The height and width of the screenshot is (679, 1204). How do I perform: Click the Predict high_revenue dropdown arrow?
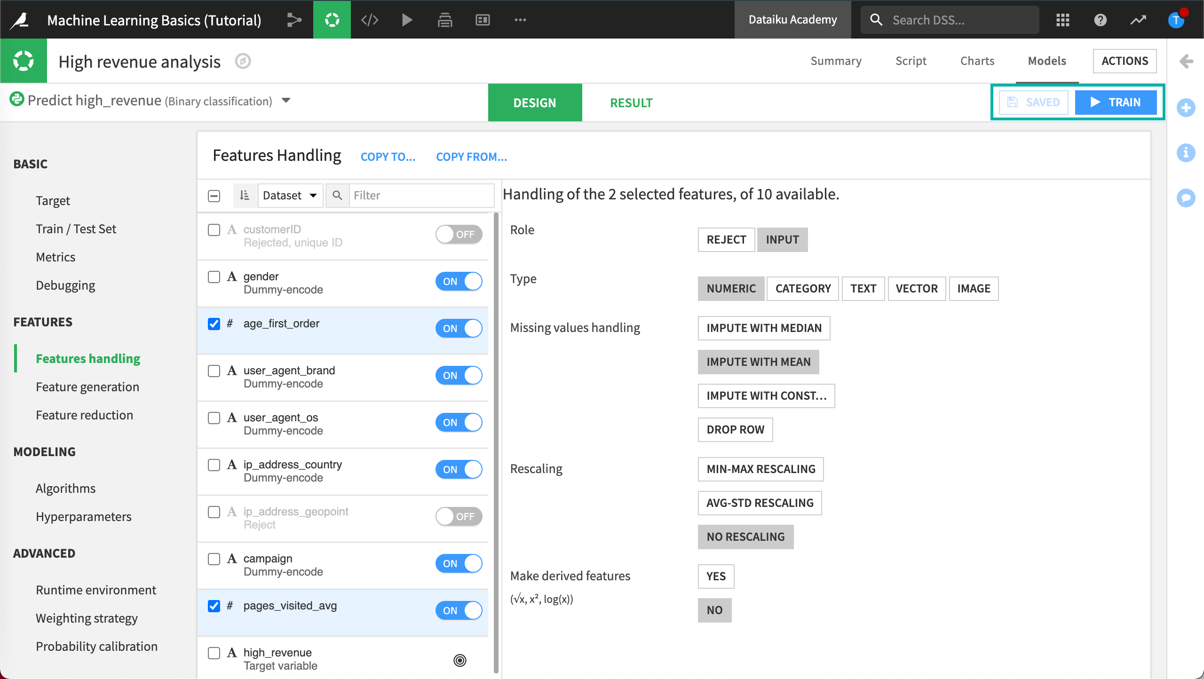point(288,101)
